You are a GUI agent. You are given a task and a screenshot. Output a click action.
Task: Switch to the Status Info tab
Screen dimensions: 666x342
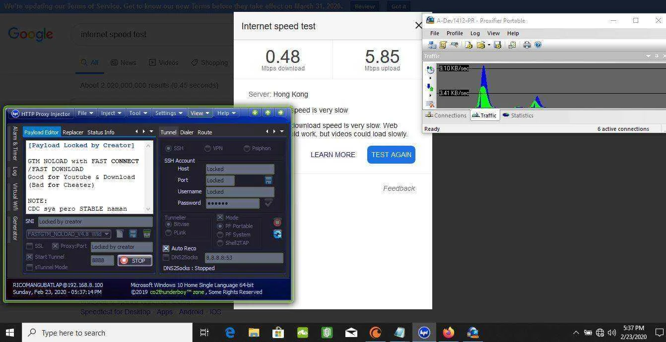101,132
